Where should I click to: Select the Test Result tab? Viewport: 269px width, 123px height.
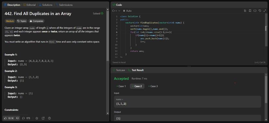pos(136,70)
